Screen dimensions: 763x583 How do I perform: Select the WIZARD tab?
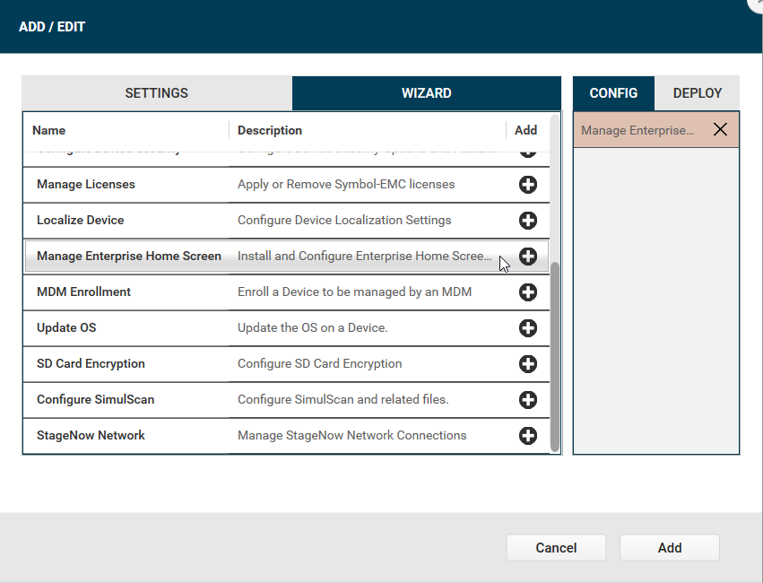(427, 92)
